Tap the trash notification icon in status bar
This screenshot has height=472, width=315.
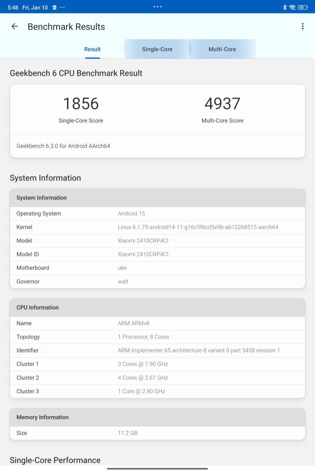coord(54,7)
